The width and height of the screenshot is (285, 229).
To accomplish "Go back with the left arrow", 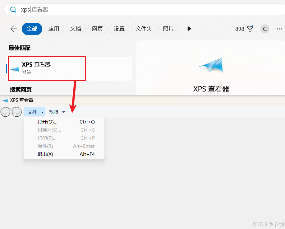I will [x=14, y=29].
